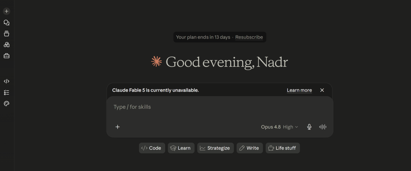Focus the 'Type / for skills' input field
411x171 pixels.
pyautogui.click(x=220, y=107)
